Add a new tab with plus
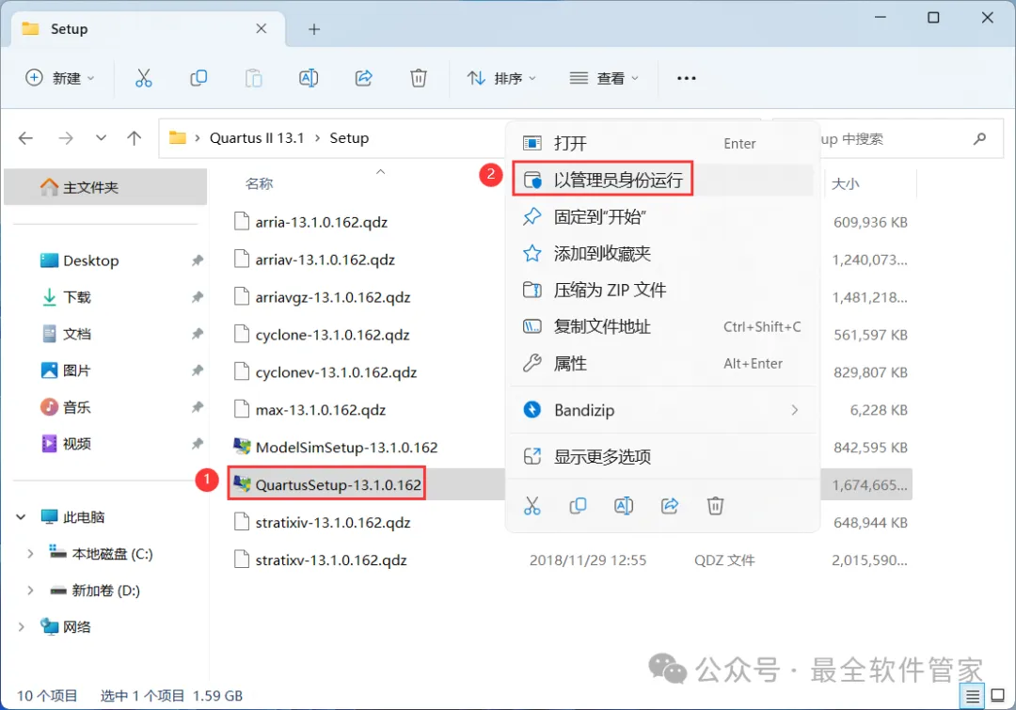Image resolution: width=1016 pixels, height=710 pixels. tap(313, 29)
